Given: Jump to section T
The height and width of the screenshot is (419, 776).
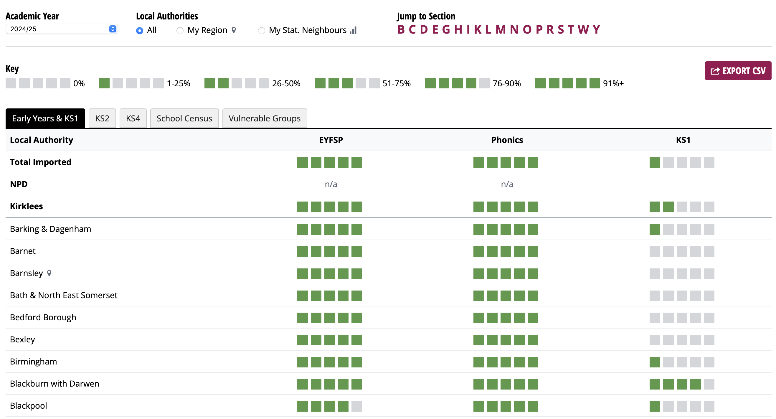Looking at the screenshot, I should (571, 29).
